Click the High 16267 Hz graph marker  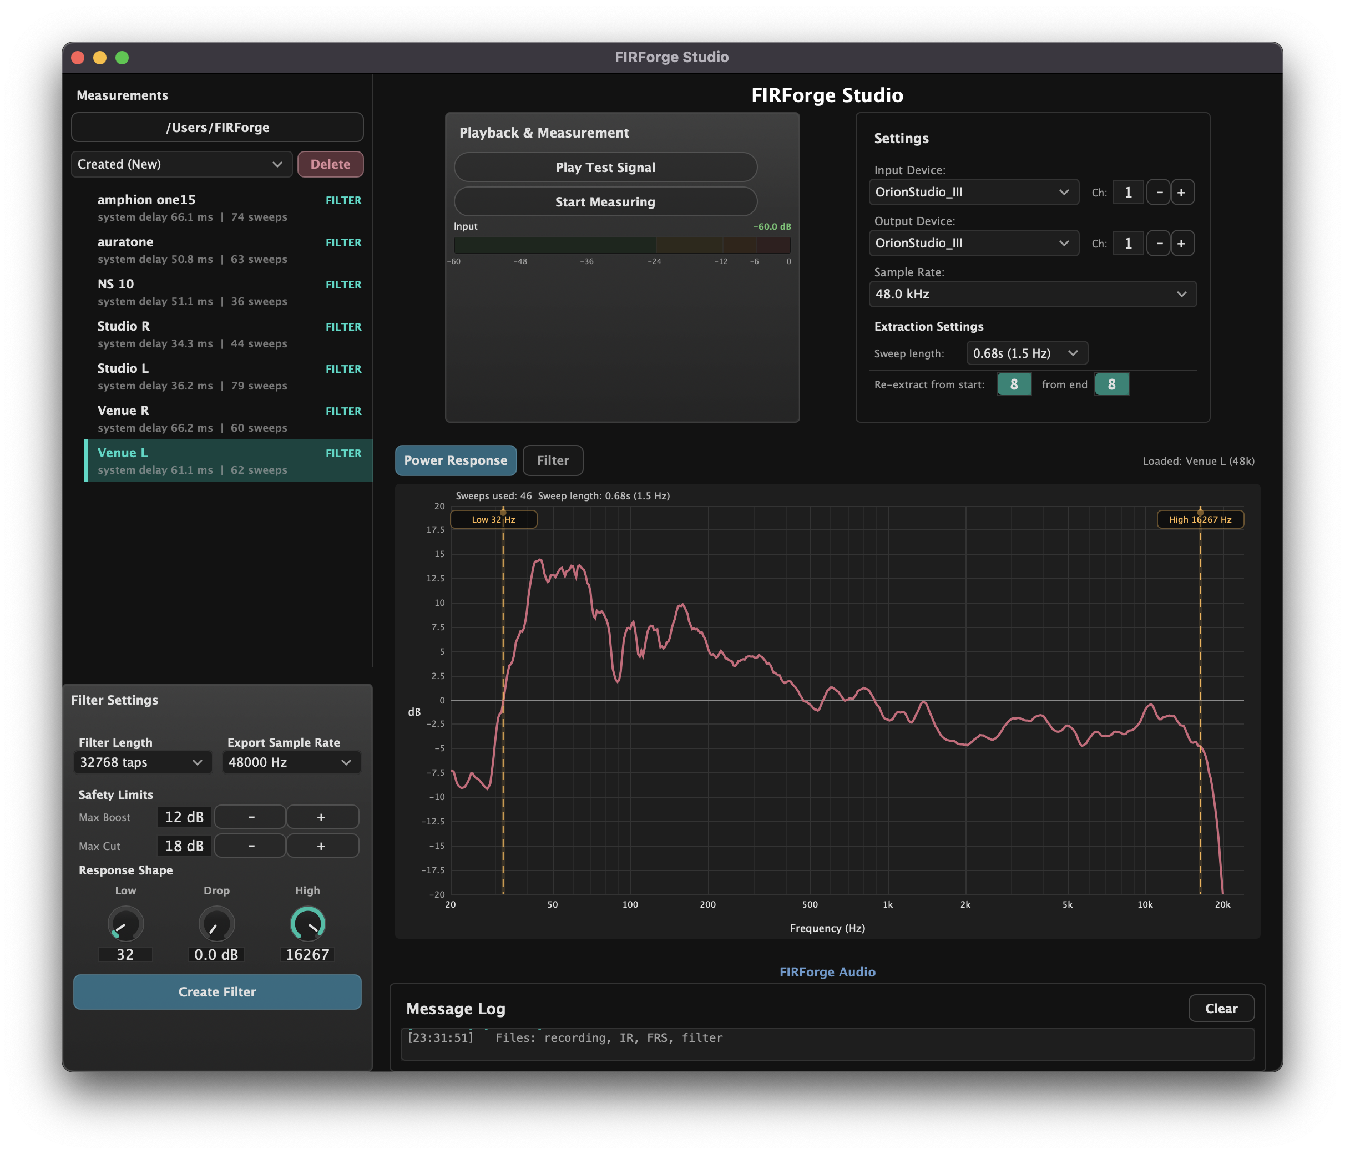[1200, 519]
